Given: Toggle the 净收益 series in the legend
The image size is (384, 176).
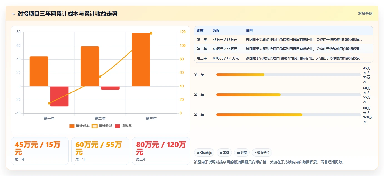Looking at the screenshot, I should (123, 126).
